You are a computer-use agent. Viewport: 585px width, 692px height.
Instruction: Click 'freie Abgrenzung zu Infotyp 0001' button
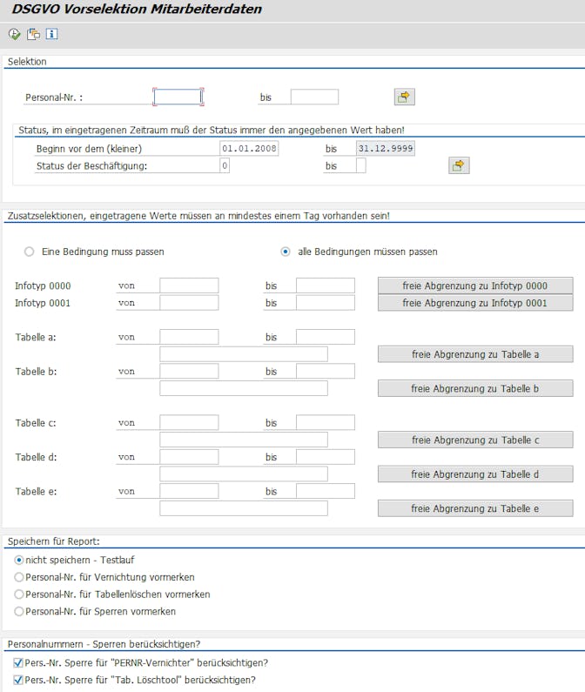tap(475, 303)
